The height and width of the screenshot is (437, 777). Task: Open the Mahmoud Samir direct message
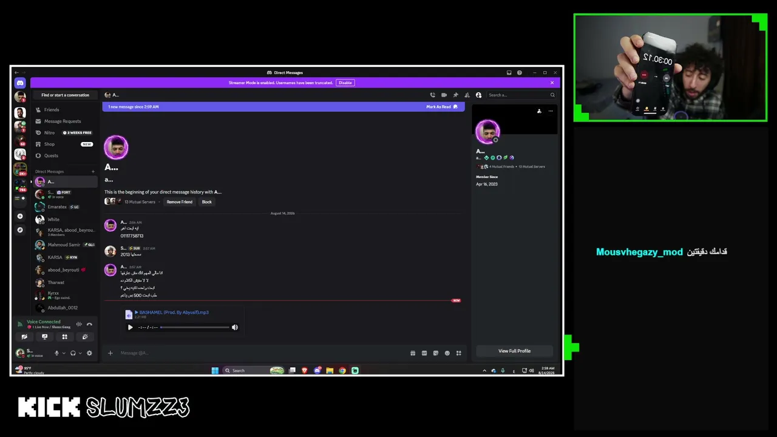[65, 245]
